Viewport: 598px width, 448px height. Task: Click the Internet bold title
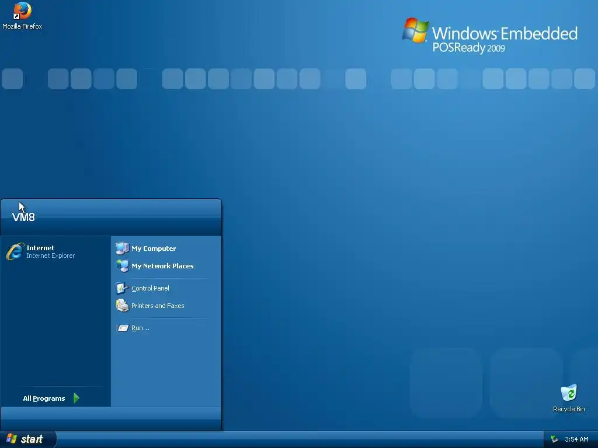(x=40, y=247)
